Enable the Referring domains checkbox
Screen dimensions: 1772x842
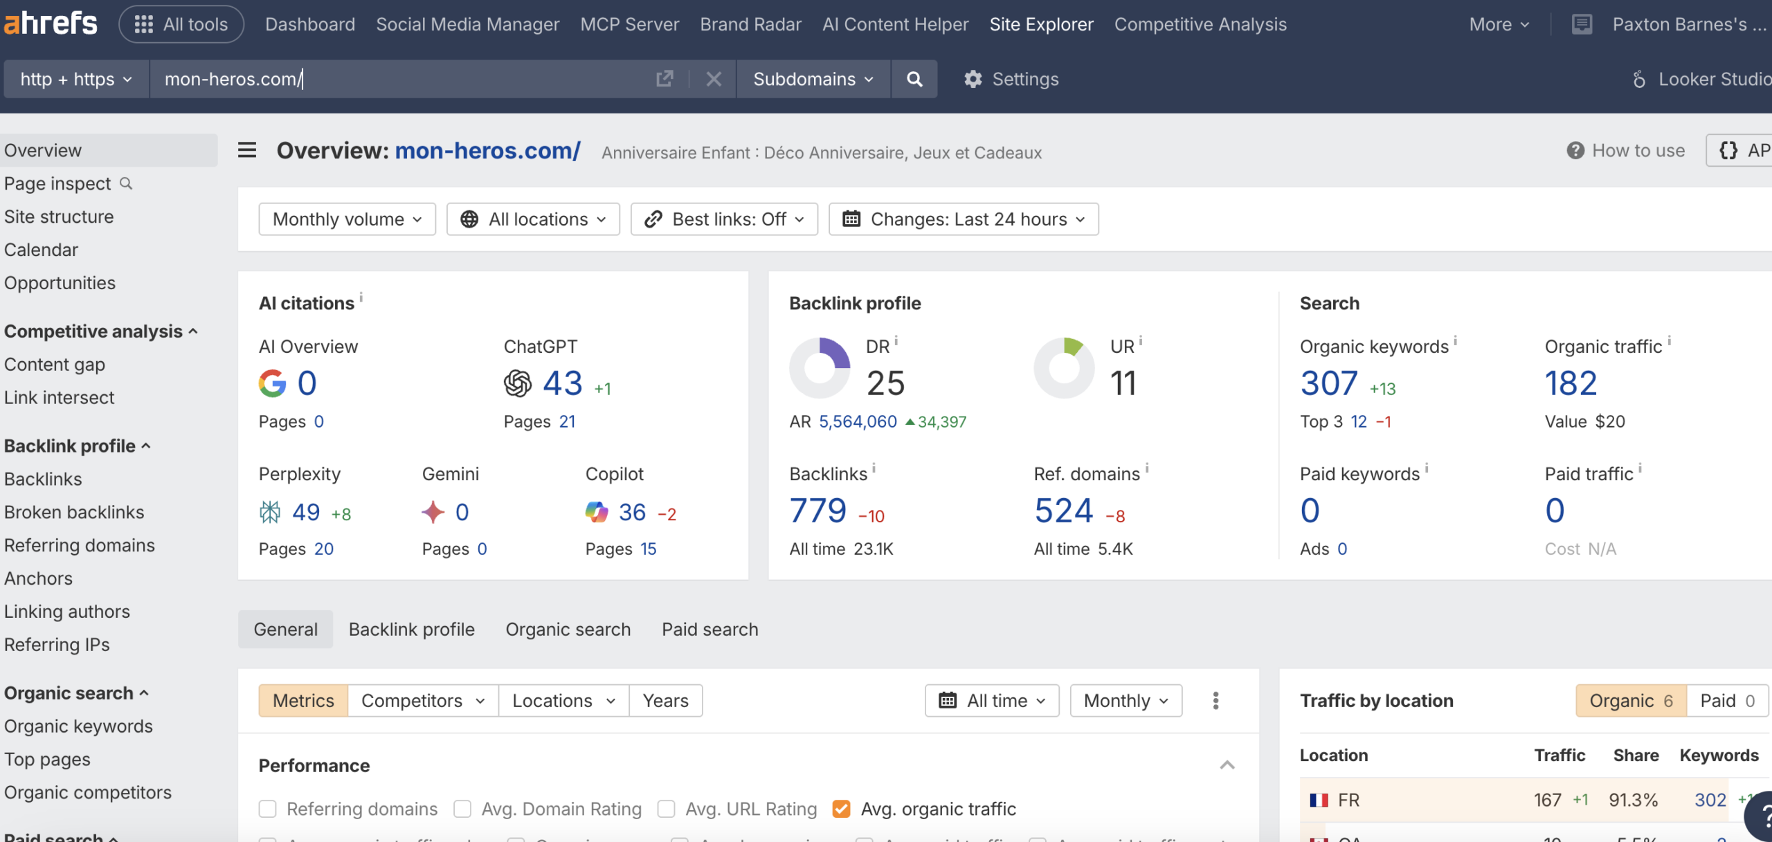pos(267,808)
